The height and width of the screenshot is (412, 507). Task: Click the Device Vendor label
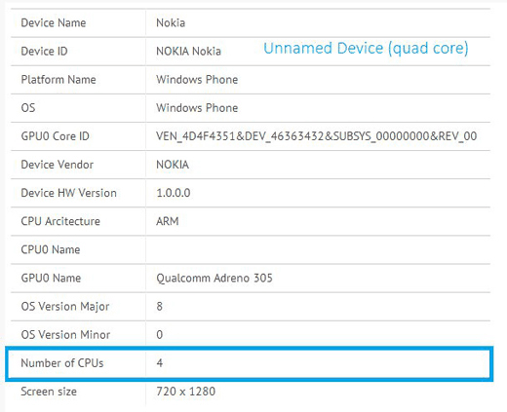(x=58, y=165)
